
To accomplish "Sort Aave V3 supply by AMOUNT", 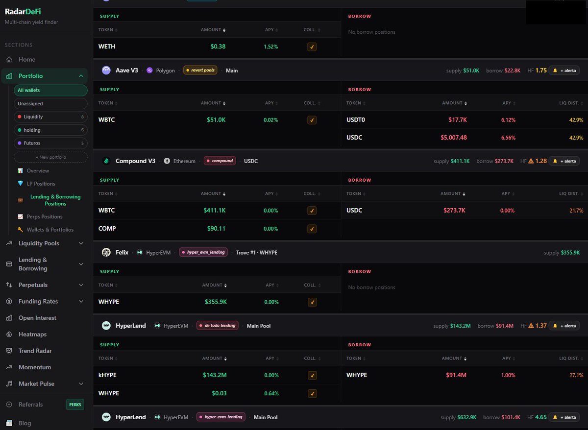I will (x=213, y=103).
